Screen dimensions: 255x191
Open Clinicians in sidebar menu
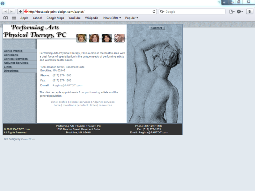20,55
